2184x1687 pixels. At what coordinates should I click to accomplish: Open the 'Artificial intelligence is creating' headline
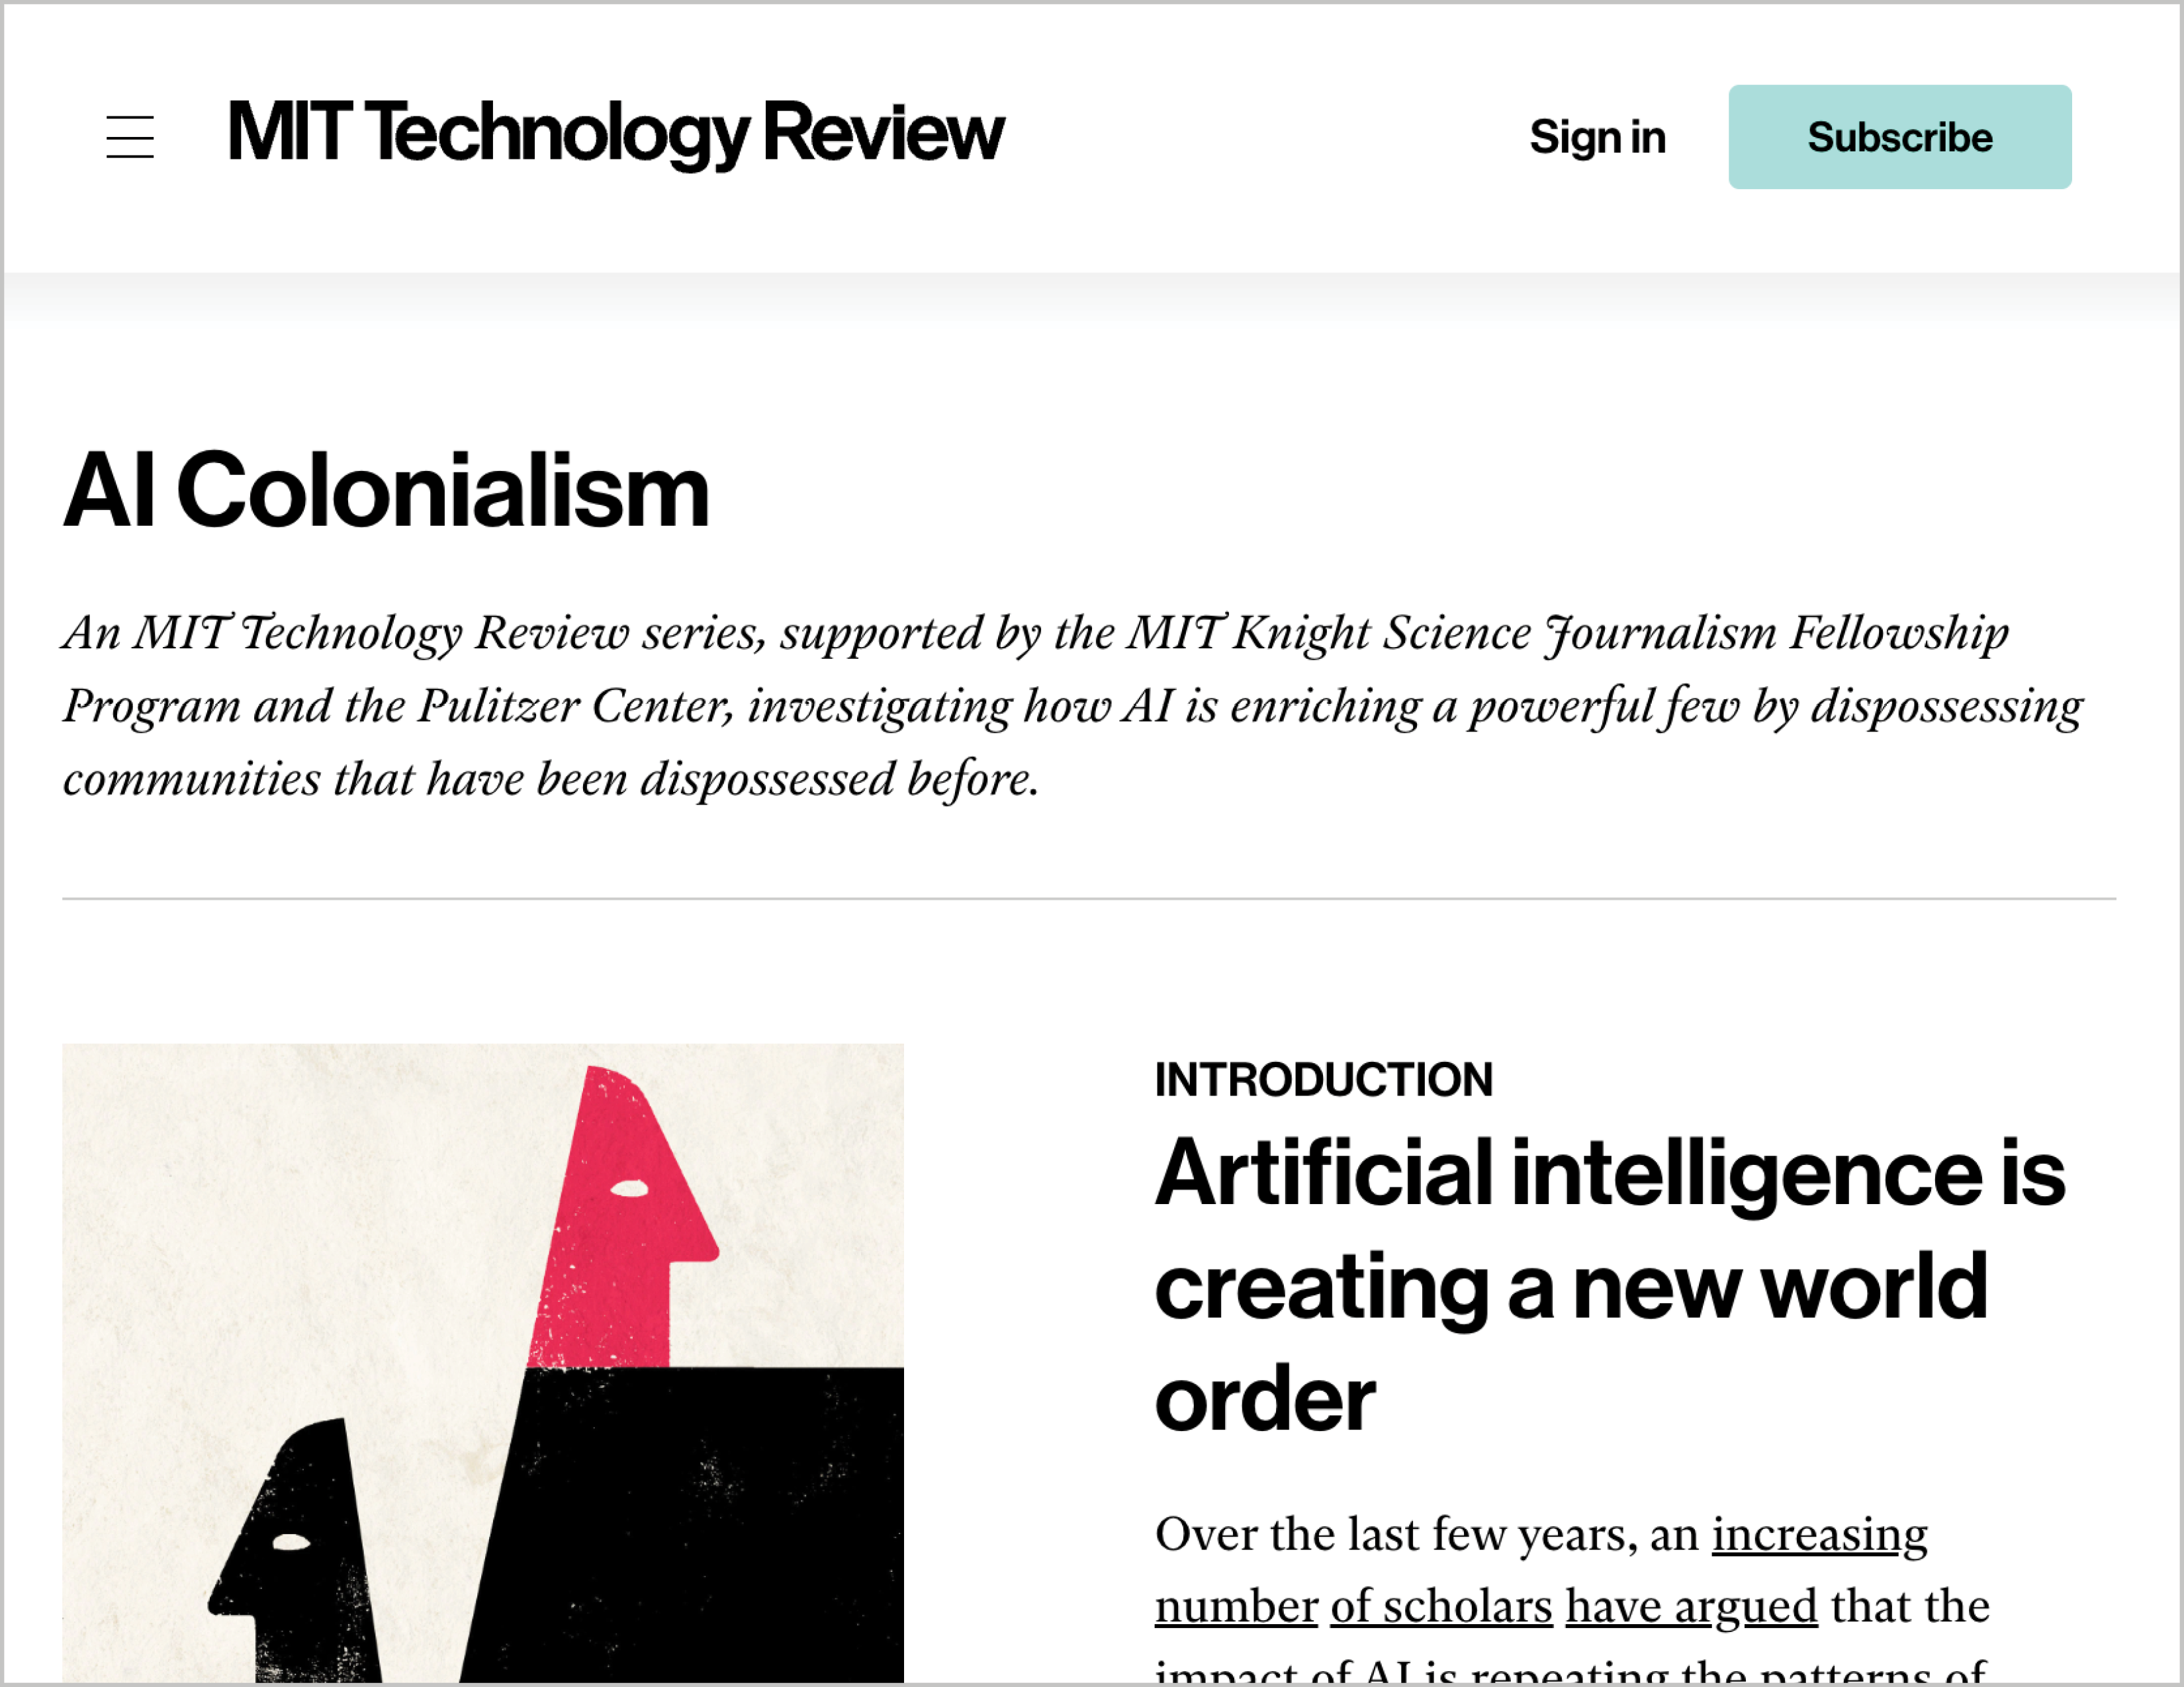[x=1609, y=1285]
